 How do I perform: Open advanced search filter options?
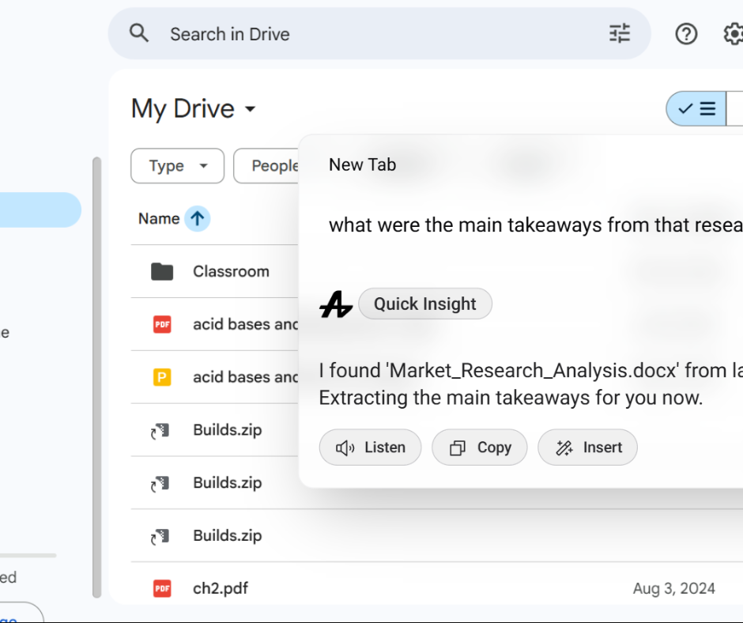tap(620, 33)
